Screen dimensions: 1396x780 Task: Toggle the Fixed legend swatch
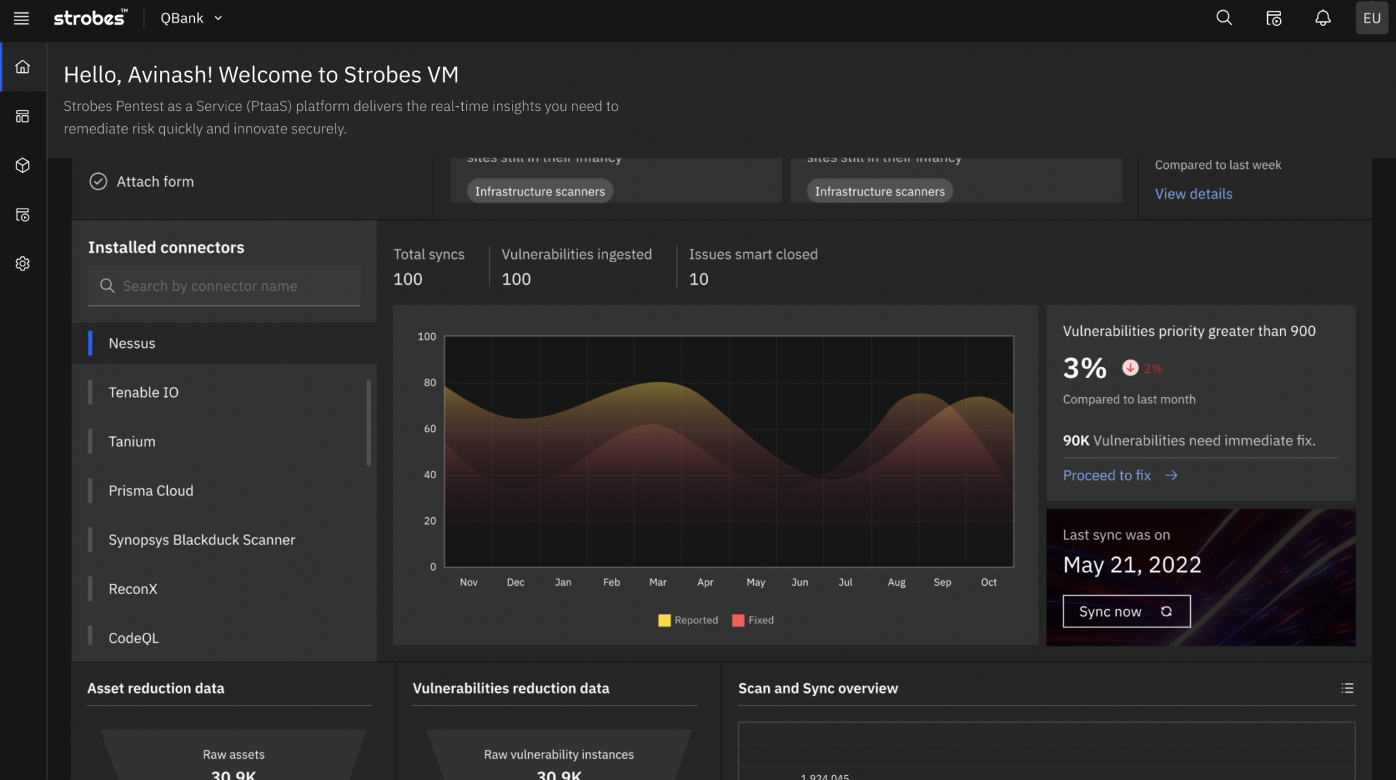point(738,620)
